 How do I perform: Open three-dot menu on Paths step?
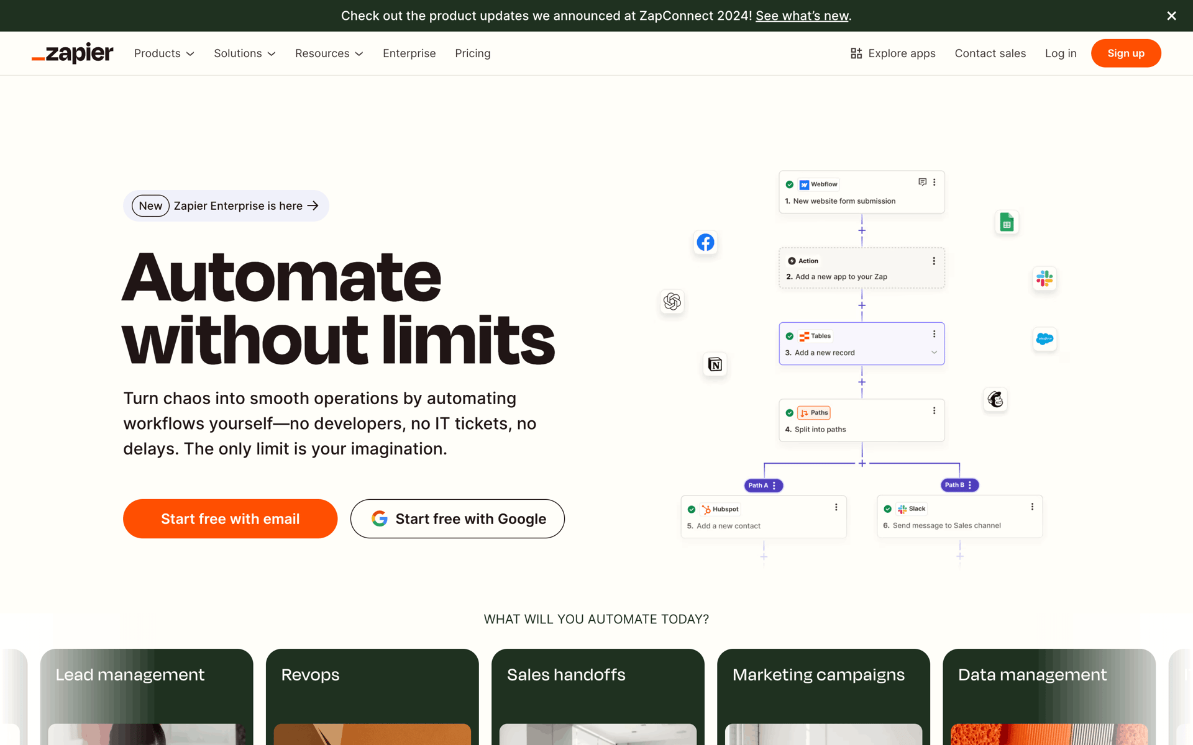(934, 411)
